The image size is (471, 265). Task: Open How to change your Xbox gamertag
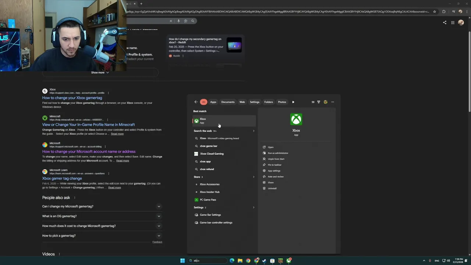click(x=72, y=98)
